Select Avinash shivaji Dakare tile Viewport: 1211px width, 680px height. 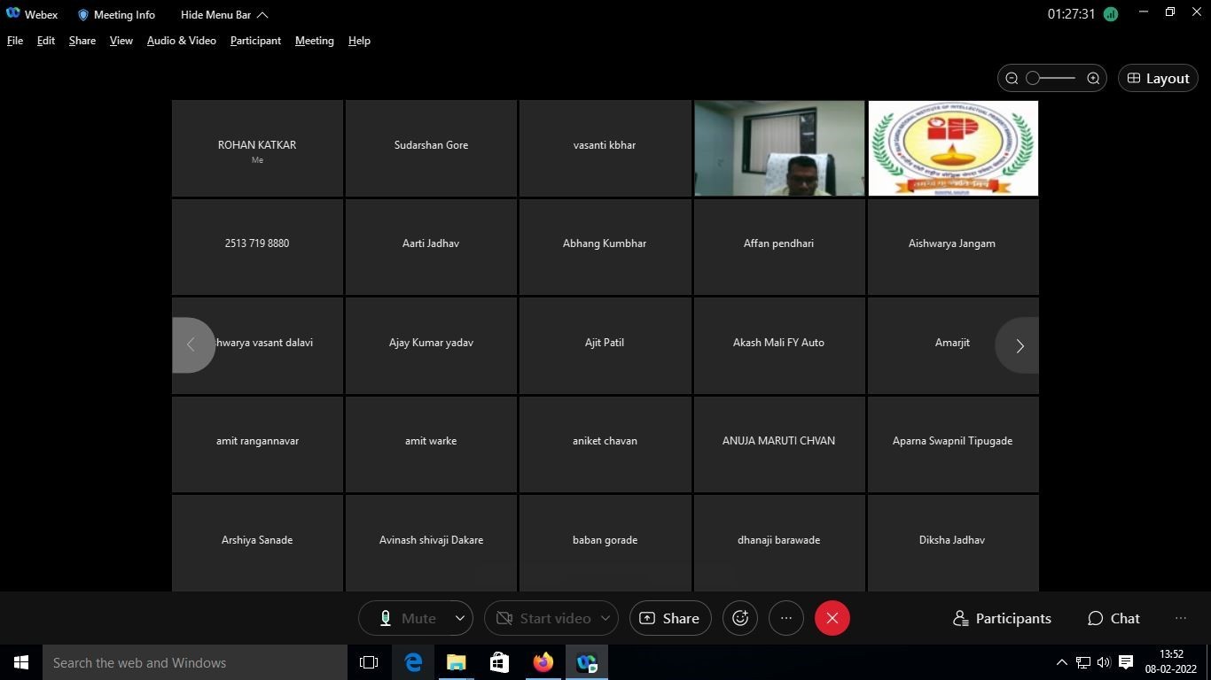[x=431, y=543]
